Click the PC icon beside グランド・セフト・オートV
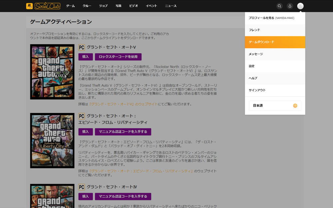 click(82, 47)
